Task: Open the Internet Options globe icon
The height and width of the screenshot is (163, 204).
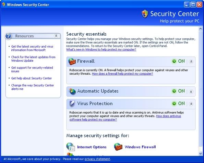Action: pyautogui.click(x=71, y=147)
